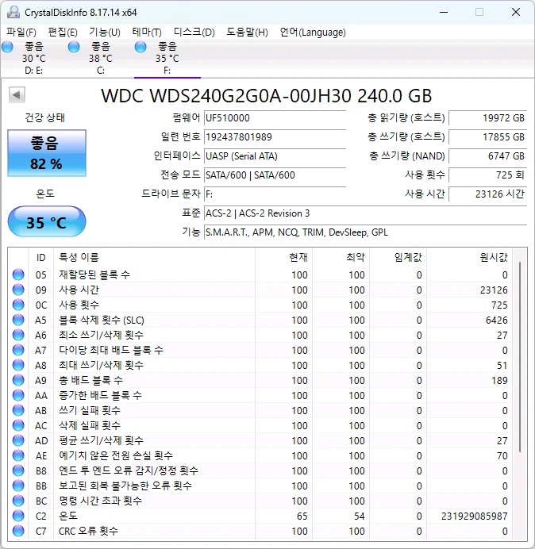The height and width of the screenshot is (549, 535).
Task: Click the previous disk arrow button
Action: tap(17, 94)
